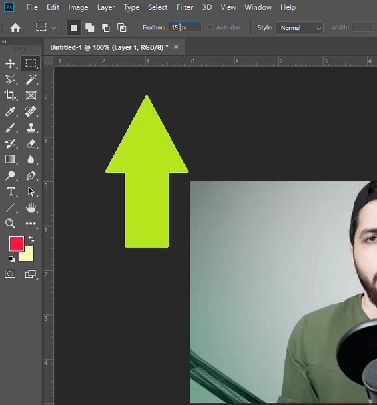The image size is (377, 405).
Task: Choose the Horizontal Type tool
Action: click(11, 192)
